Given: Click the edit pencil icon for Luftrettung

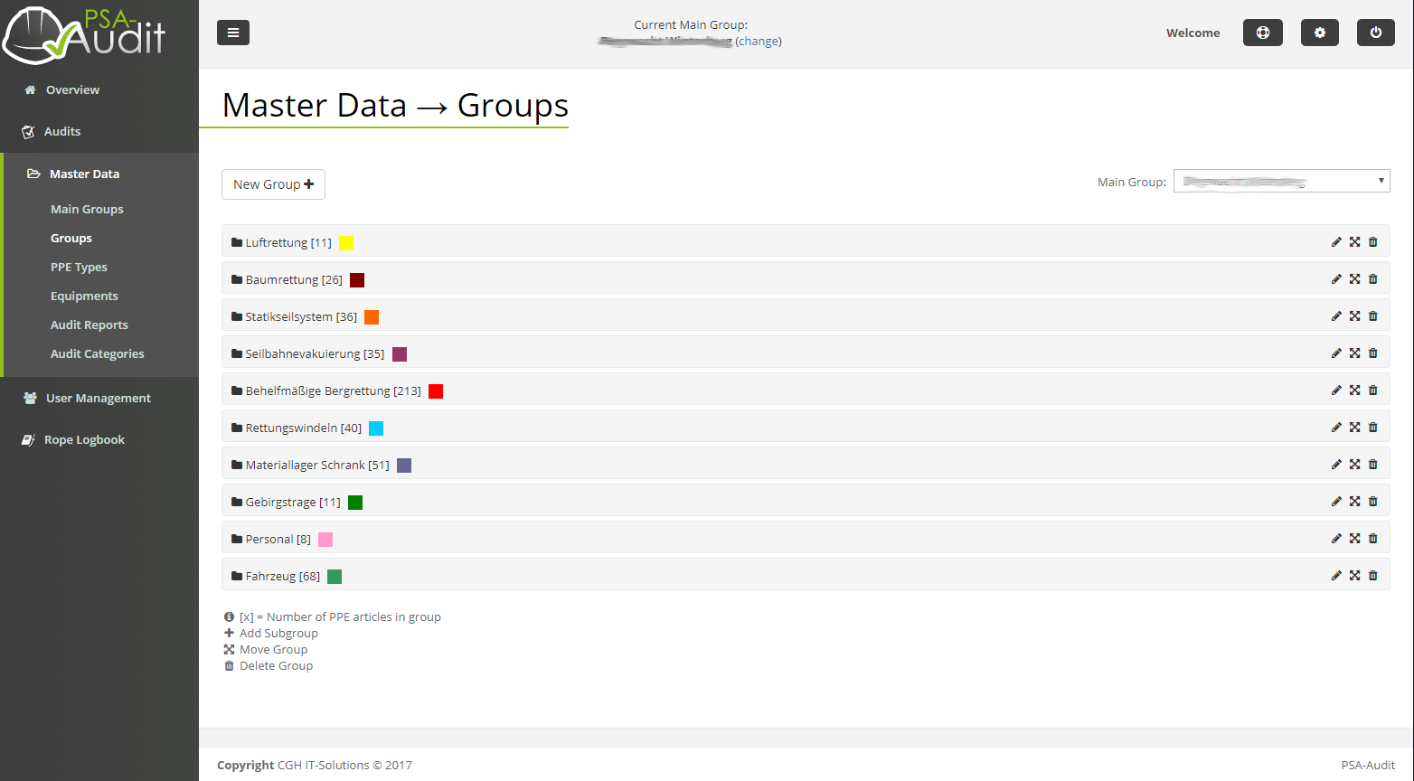Looking at the screenshot, I should pos(1336,242).
